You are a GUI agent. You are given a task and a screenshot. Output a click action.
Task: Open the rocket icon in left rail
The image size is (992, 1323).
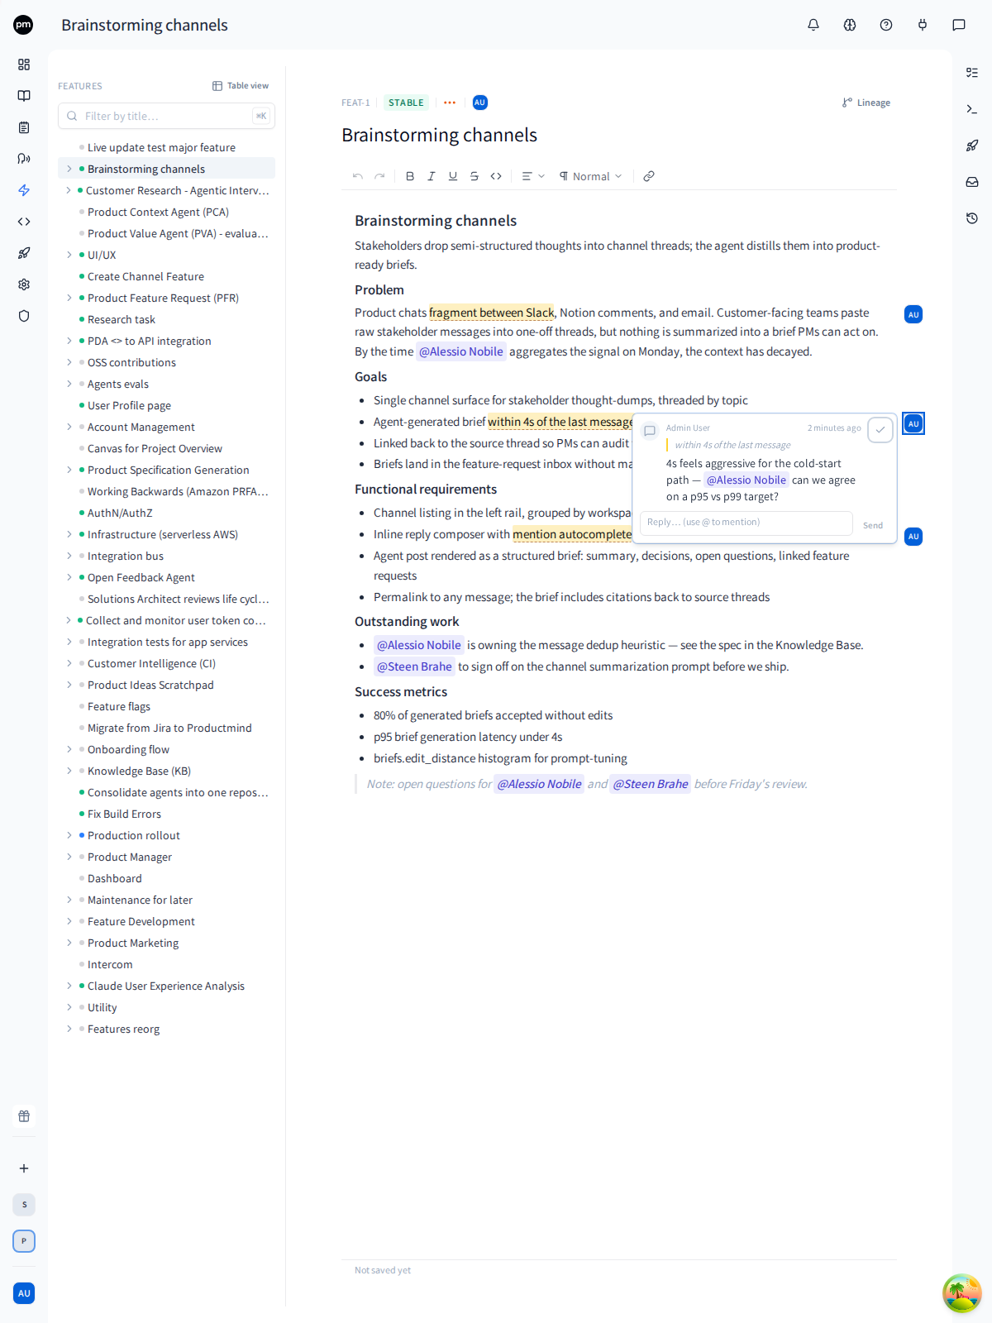point(24,253)
